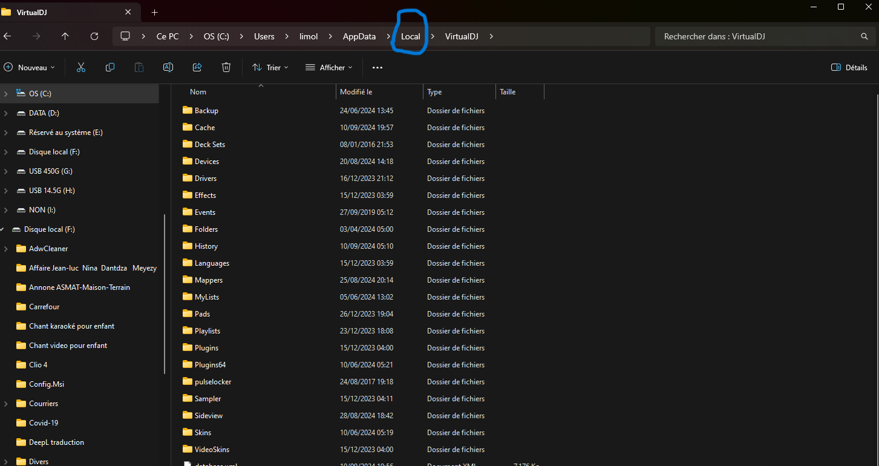Click the Skins folder icon
Screen dimensions: 879x466
(x=187, y=433)
